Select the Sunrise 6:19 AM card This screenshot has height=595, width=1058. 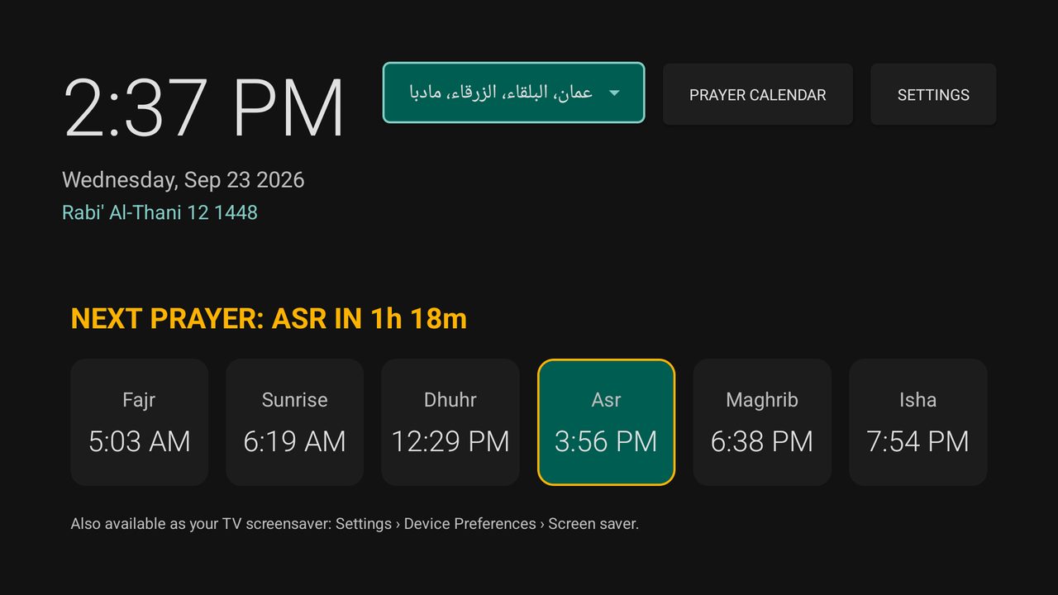pyautogui.click(x=294, y=422)
